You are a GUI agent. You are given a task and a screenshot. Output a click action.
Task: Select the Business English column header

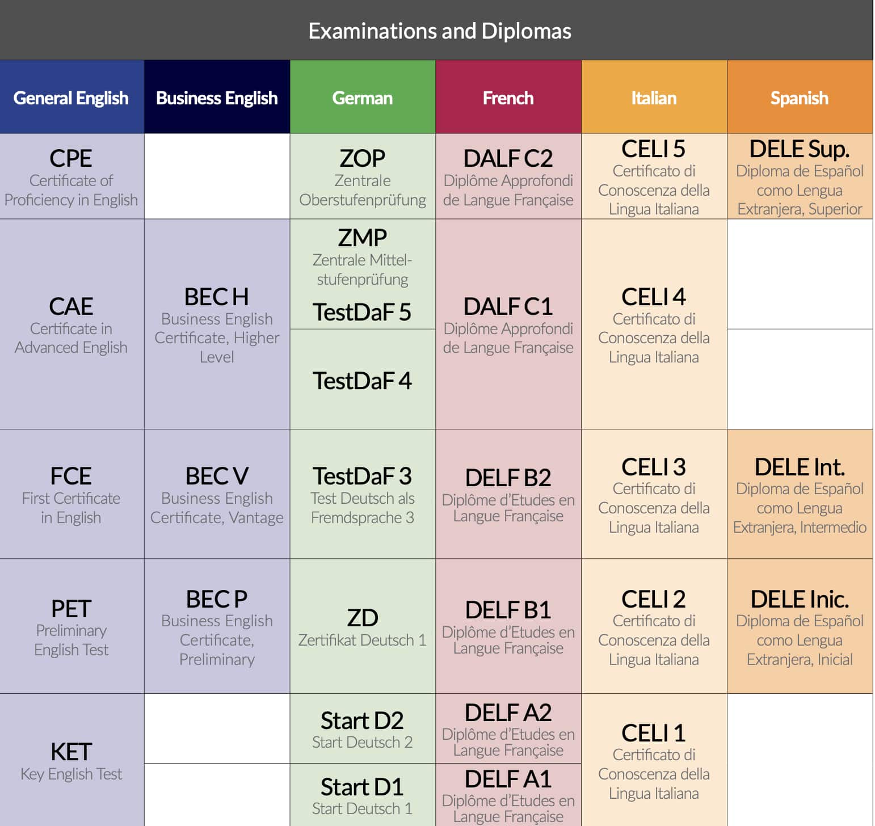pos(217,98)
